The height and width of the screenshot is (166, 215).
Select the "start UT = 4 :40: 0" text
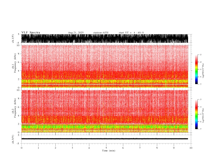131,33
